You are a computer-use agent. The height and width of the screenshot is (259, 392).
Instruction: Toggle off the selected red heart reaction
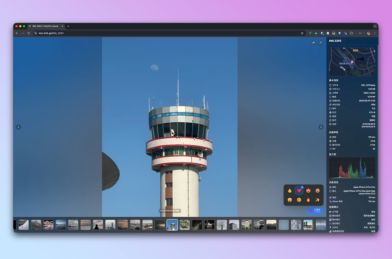299,191
